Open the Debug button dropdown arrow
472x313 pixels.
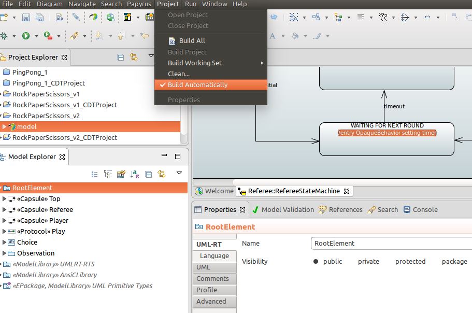[14, 36]
